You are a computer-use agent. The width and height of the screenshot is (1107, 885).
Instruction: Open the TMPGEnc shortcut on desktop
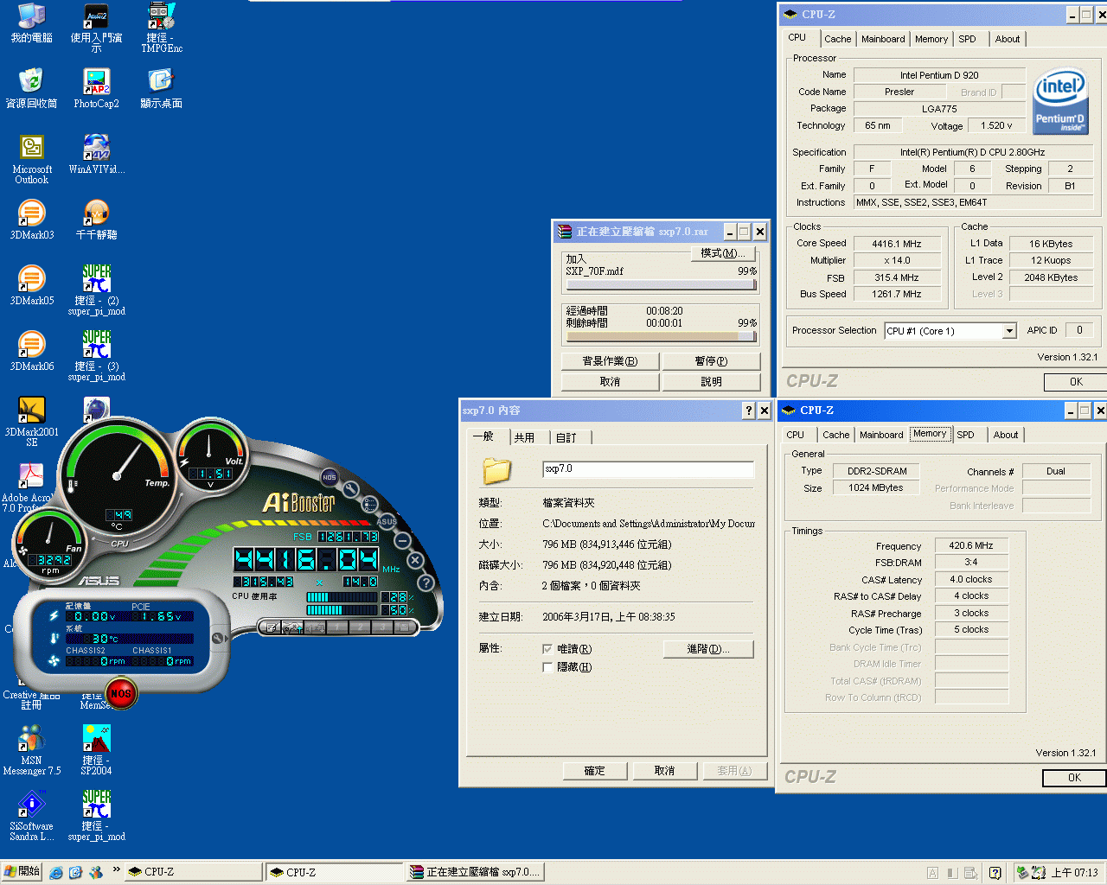(162, 27)
